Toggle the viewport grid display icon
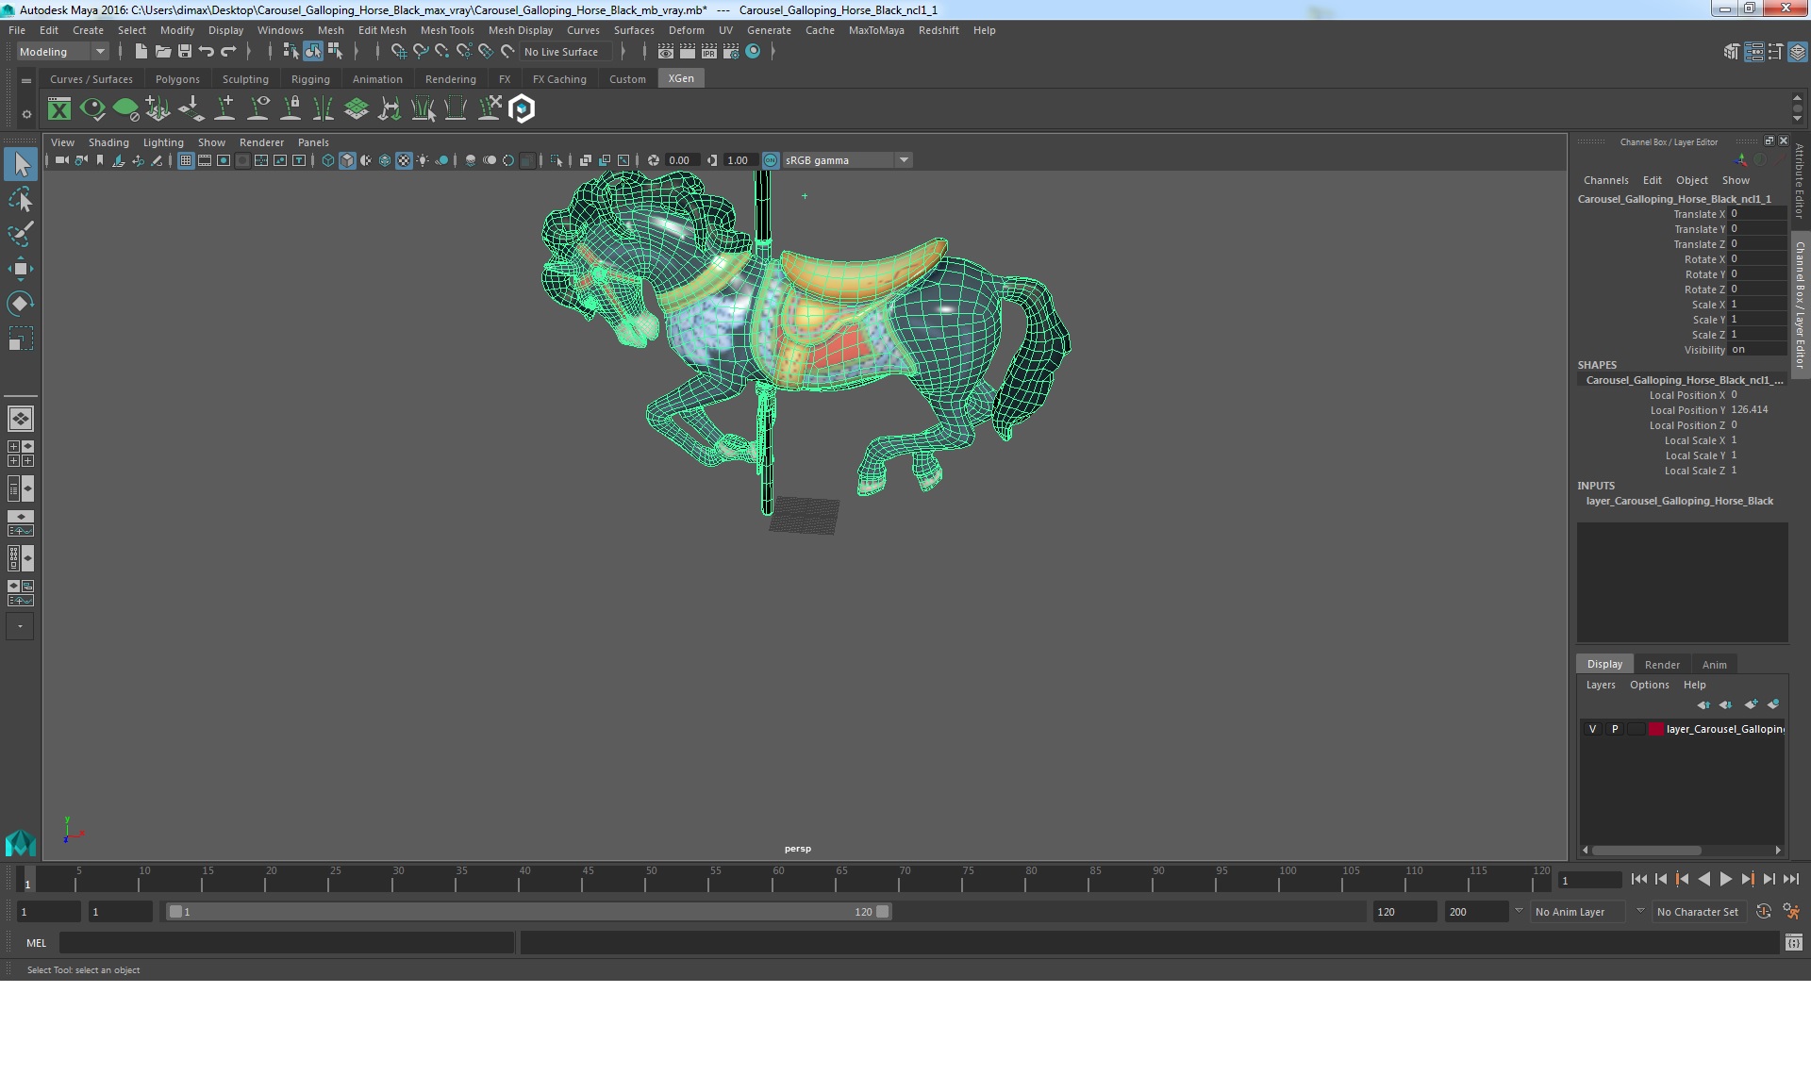This screenshot has height=1092, width=1811. (x=186, y=160)
